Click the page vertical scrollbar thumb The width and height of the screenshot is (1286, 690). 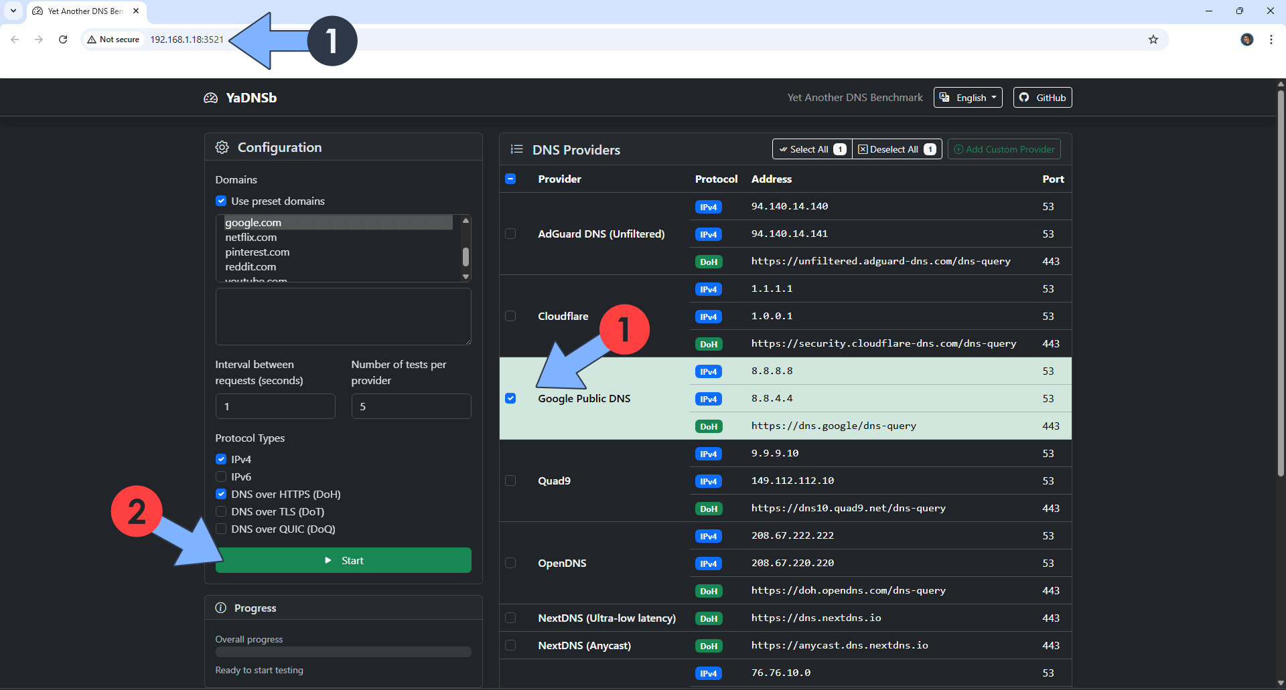click(x=1281, y=283)
